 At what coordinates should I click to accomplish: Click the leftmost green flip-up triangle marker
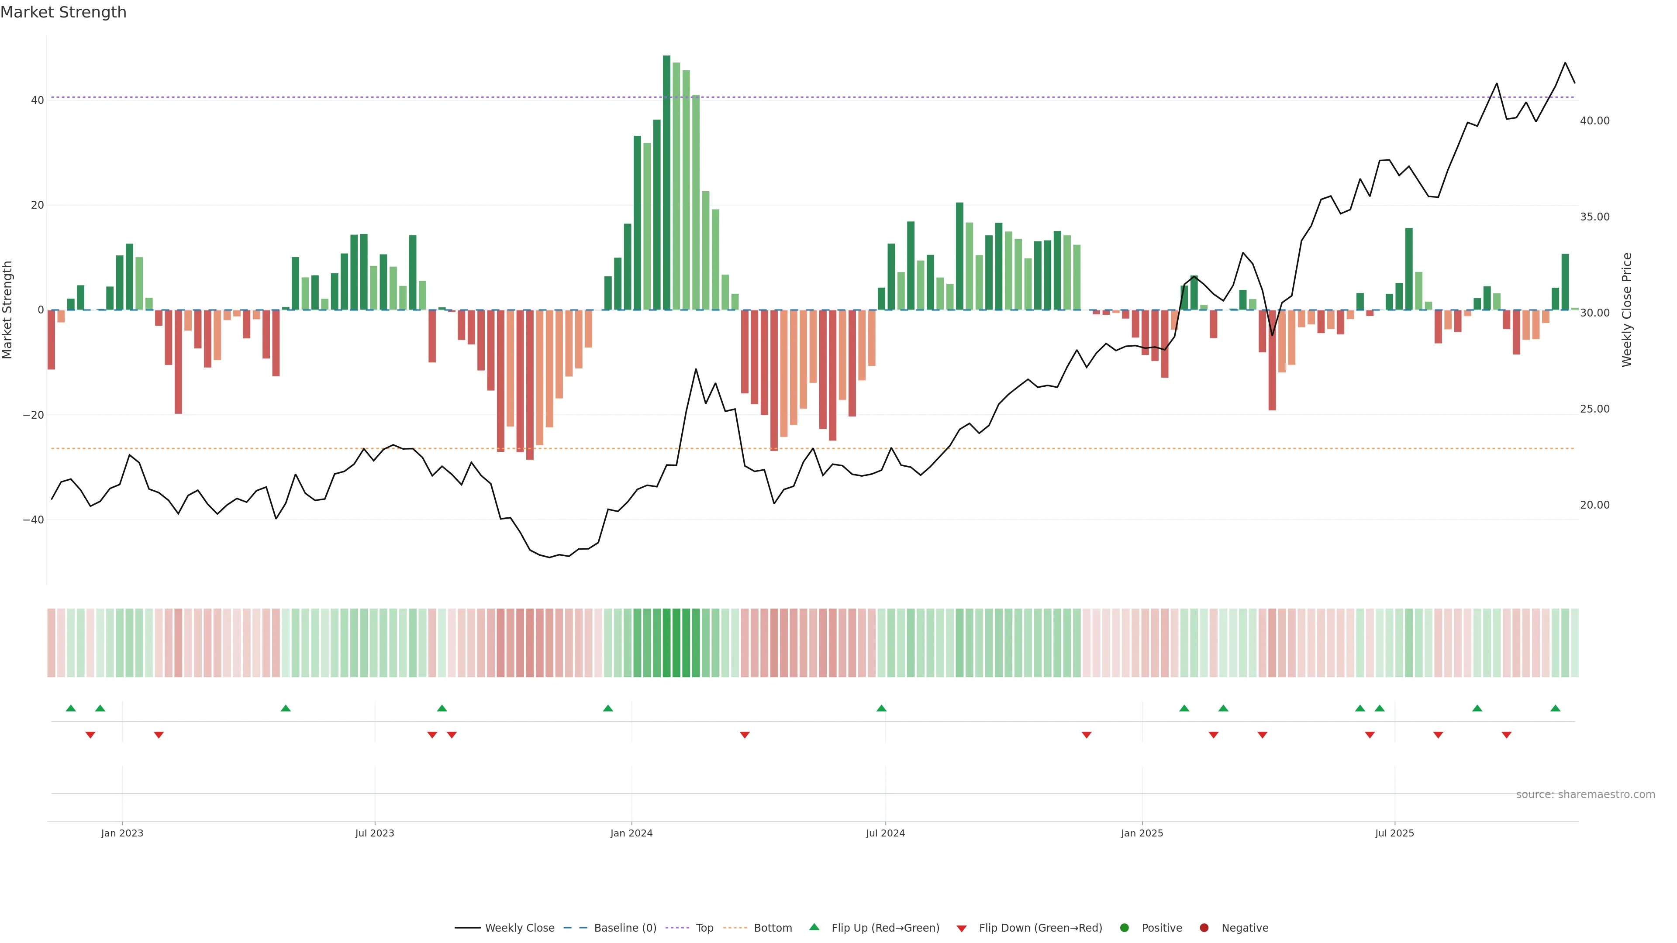[x=71, y=708]
